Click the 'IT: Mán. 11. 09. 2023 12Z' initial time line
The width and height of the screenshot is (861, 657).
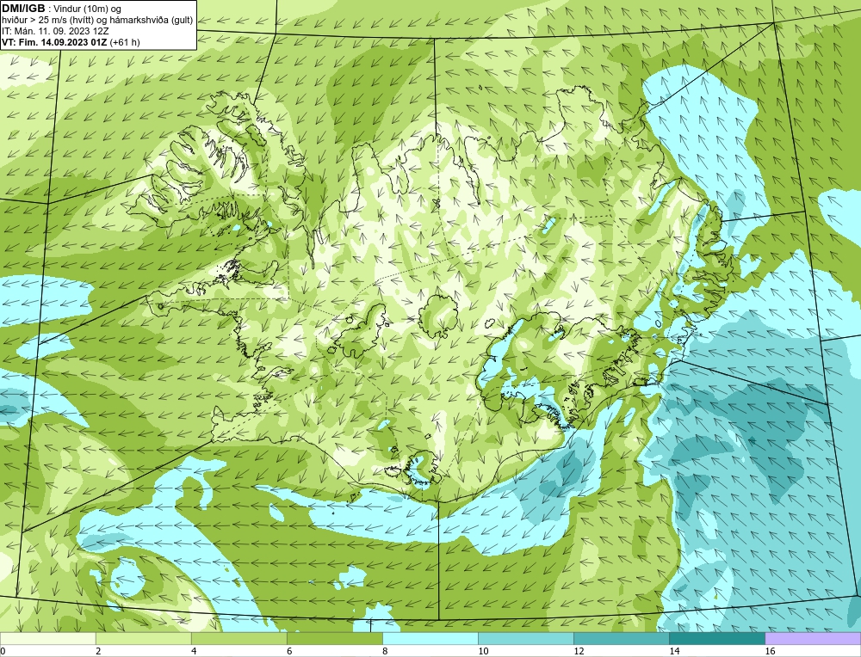point(55,31)
